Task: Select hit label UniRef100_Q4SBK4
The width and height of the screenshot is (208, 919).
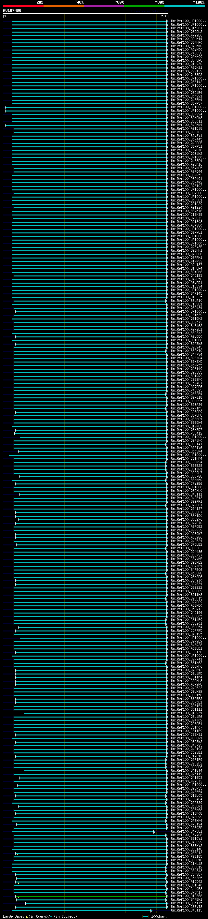Action: coord(186,100)
